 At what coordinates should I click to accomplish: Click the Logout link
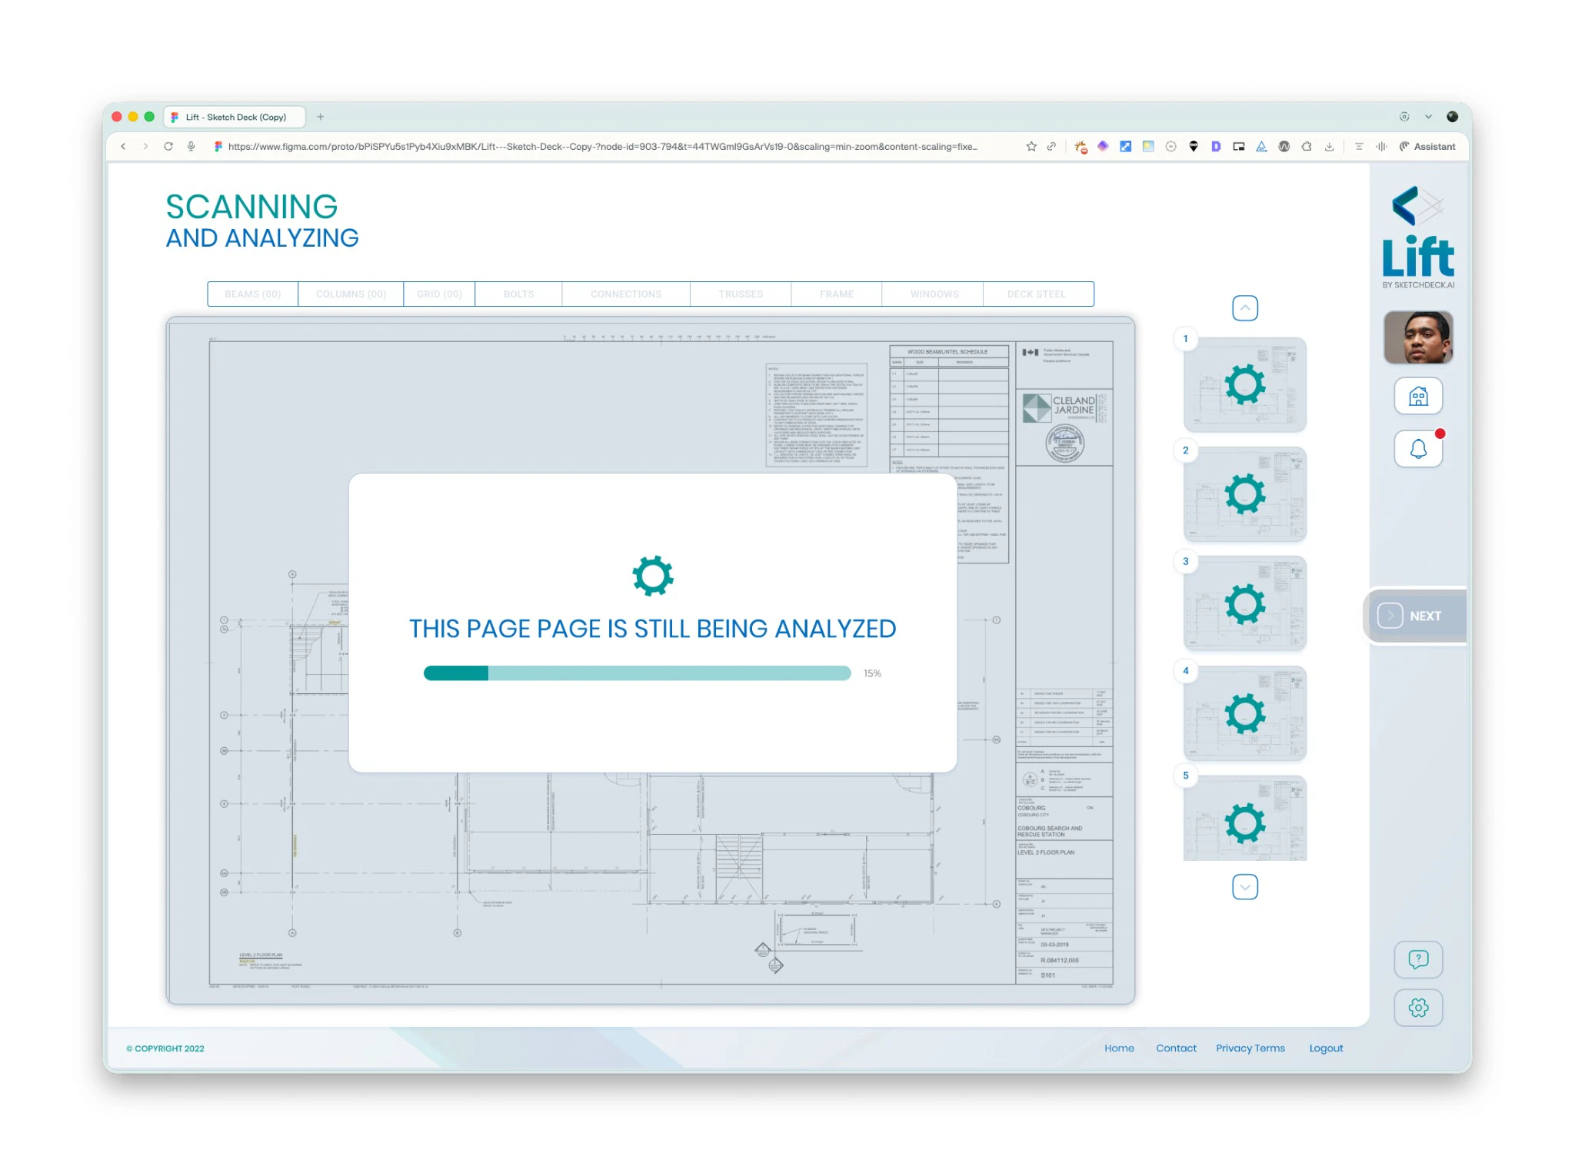tap(1326, 1048)
